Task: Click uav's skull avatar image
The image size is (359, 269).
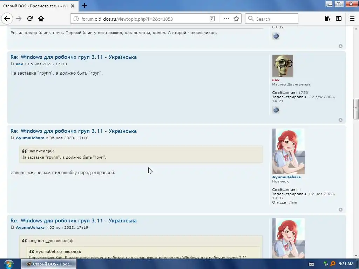Action: [x=283, y=66]
